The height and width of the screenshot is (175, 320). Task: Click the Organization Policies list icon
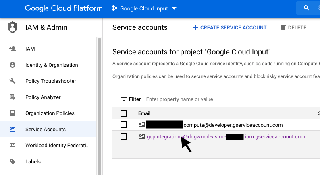12,113
